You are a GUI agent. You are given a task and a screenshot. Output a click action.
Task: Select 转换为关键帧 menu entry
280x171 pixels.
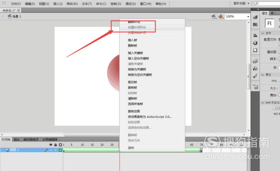tap(137, 69)
